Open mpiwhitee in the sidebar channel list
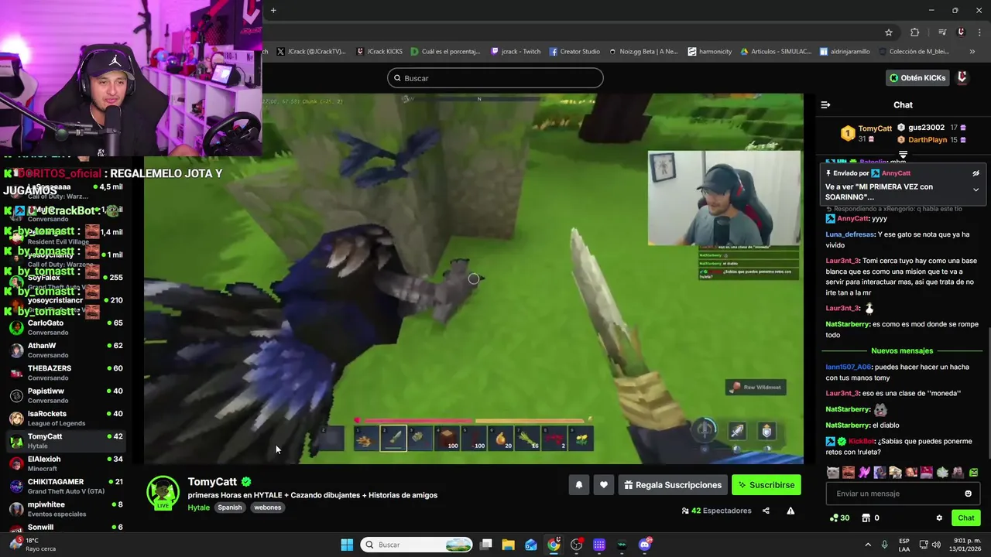 [x=66, y=508]
